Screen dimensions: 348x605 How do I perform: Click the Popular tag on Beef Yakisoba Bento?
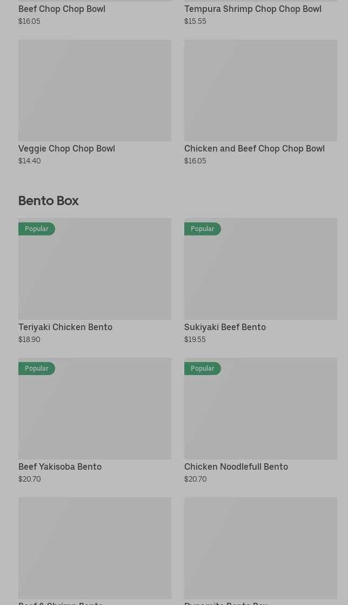point(37,369)
